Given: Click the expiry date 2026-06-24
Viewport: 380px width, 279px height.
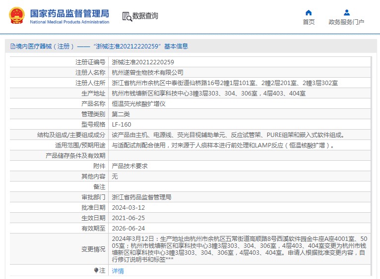Looking at the screenshot, I should click(128, 228).
